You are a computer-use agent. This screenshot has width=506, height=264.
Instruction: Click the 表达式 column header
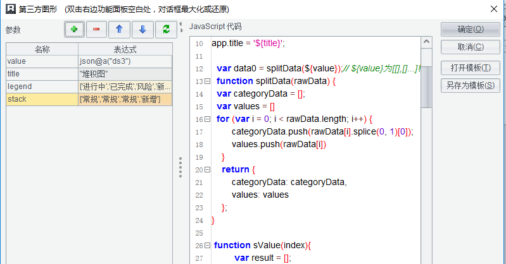click(125, 49)
